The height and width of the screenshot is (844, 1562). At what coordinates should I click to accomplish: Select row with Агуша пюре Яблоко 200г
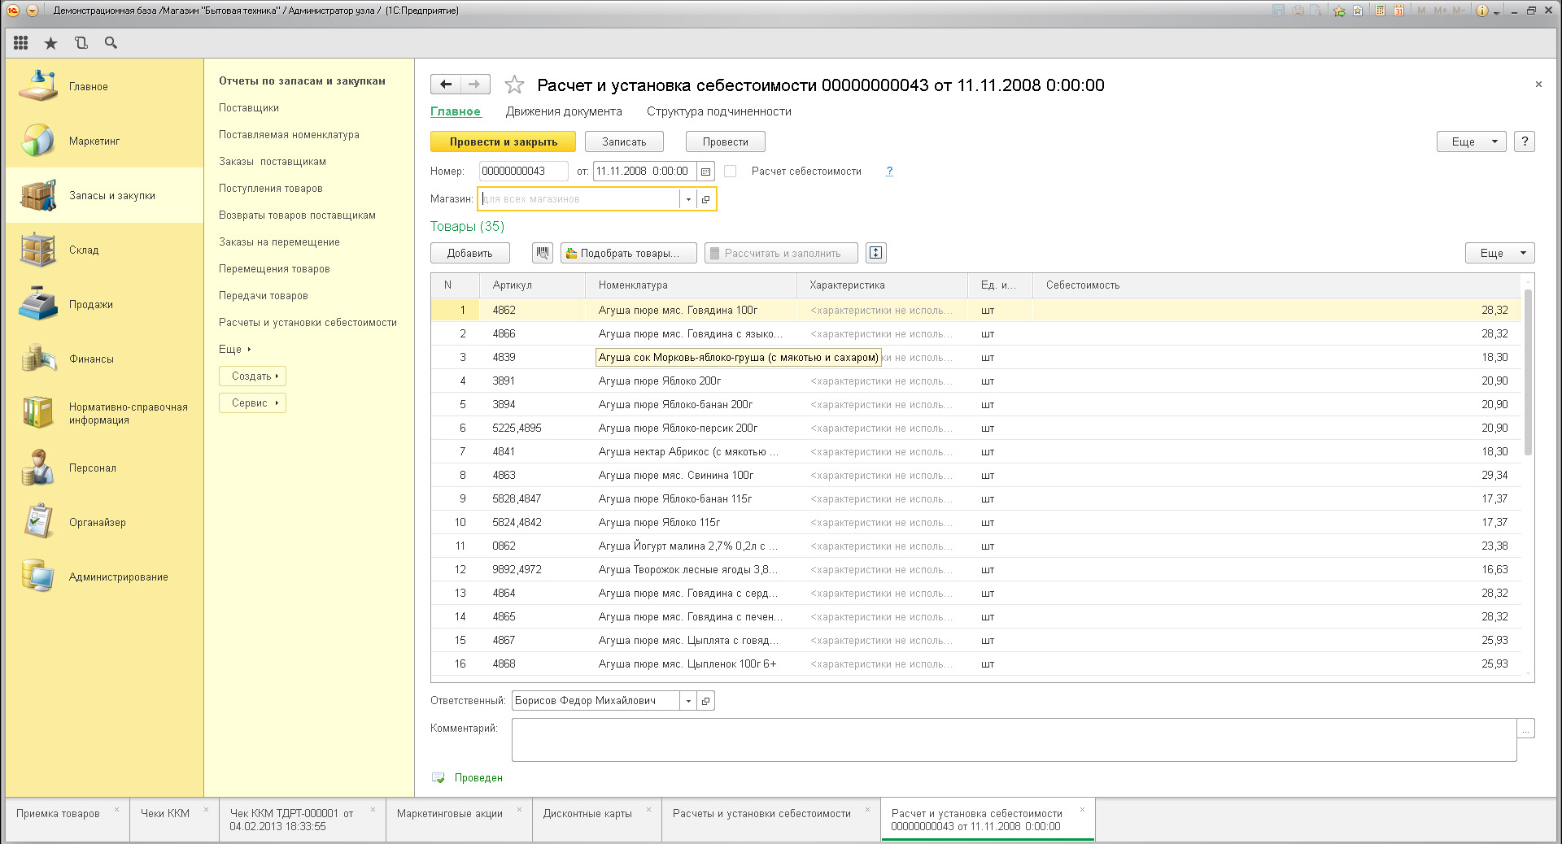click(976, 381)
